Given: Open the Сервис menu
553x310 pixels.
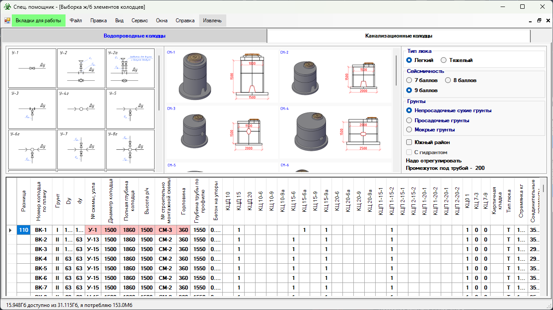Looking at the screenshot, I should pyautogui.click(x=139, y=21).
